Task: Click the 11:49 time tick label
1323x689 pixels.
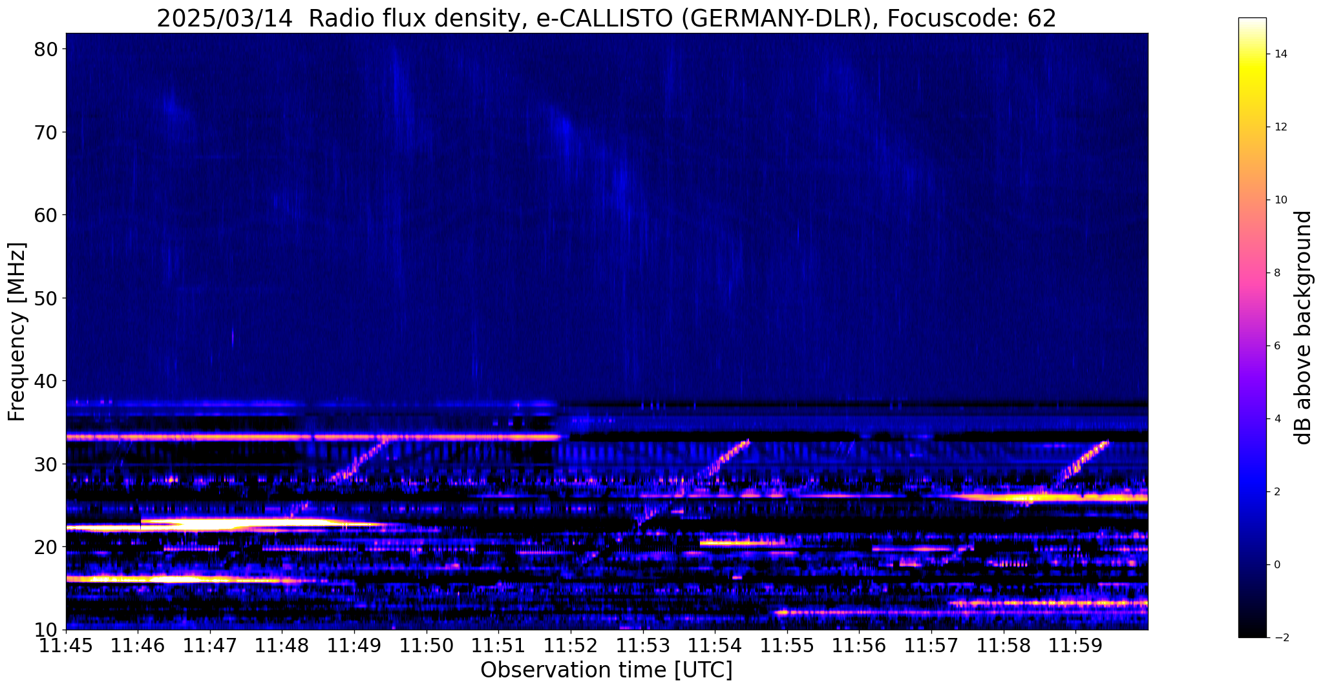Action: click(354, 646)
